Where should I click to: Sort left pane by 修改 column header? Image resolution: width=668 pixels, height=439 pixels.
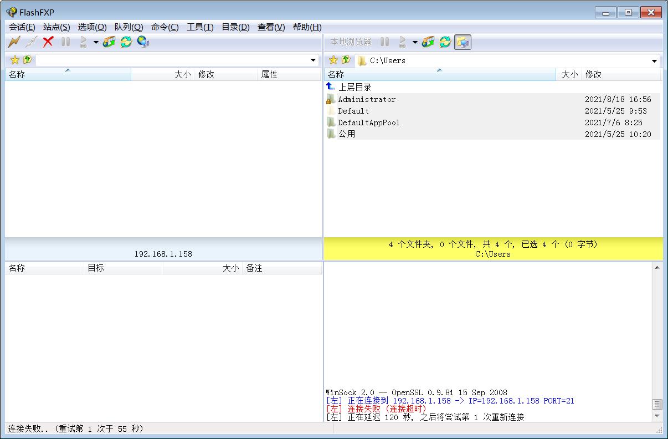[x=226, y=74]
